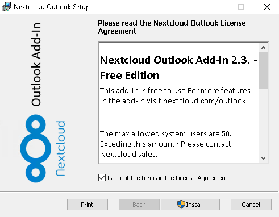Image resolution: width=279 pixels, height=217 pixels.
Task: Click the max allowed users paragraph
Action: [165, 144]
